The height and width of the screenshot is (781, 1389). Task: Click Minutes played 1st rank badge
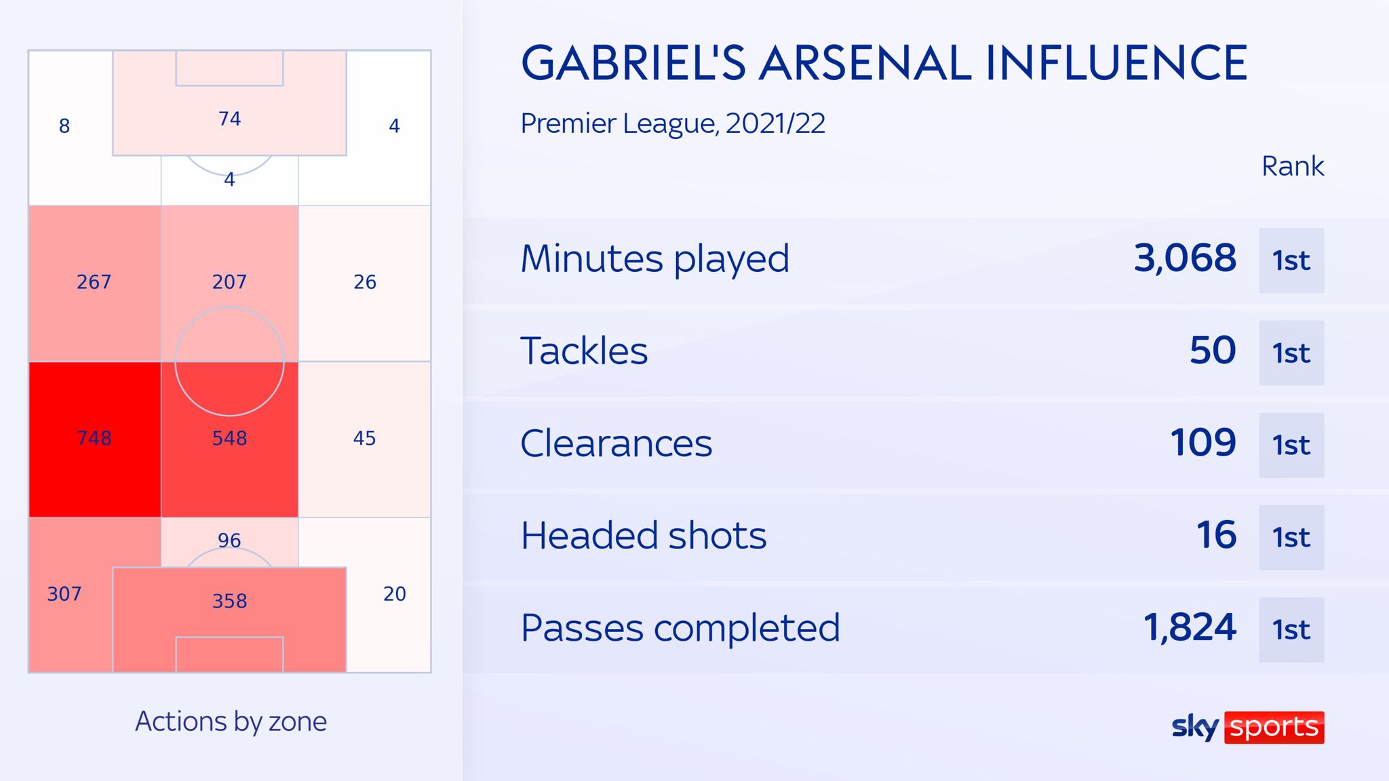coord(1291,261)
